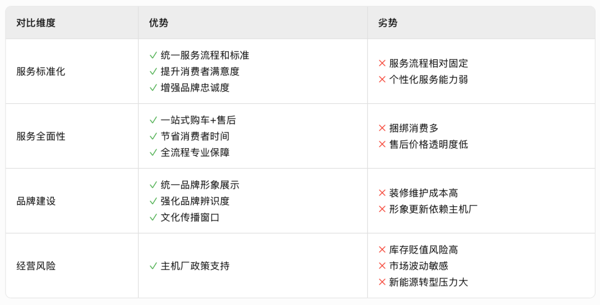Click red cross beside 捆绑消费多

click(x=382, y=128)
